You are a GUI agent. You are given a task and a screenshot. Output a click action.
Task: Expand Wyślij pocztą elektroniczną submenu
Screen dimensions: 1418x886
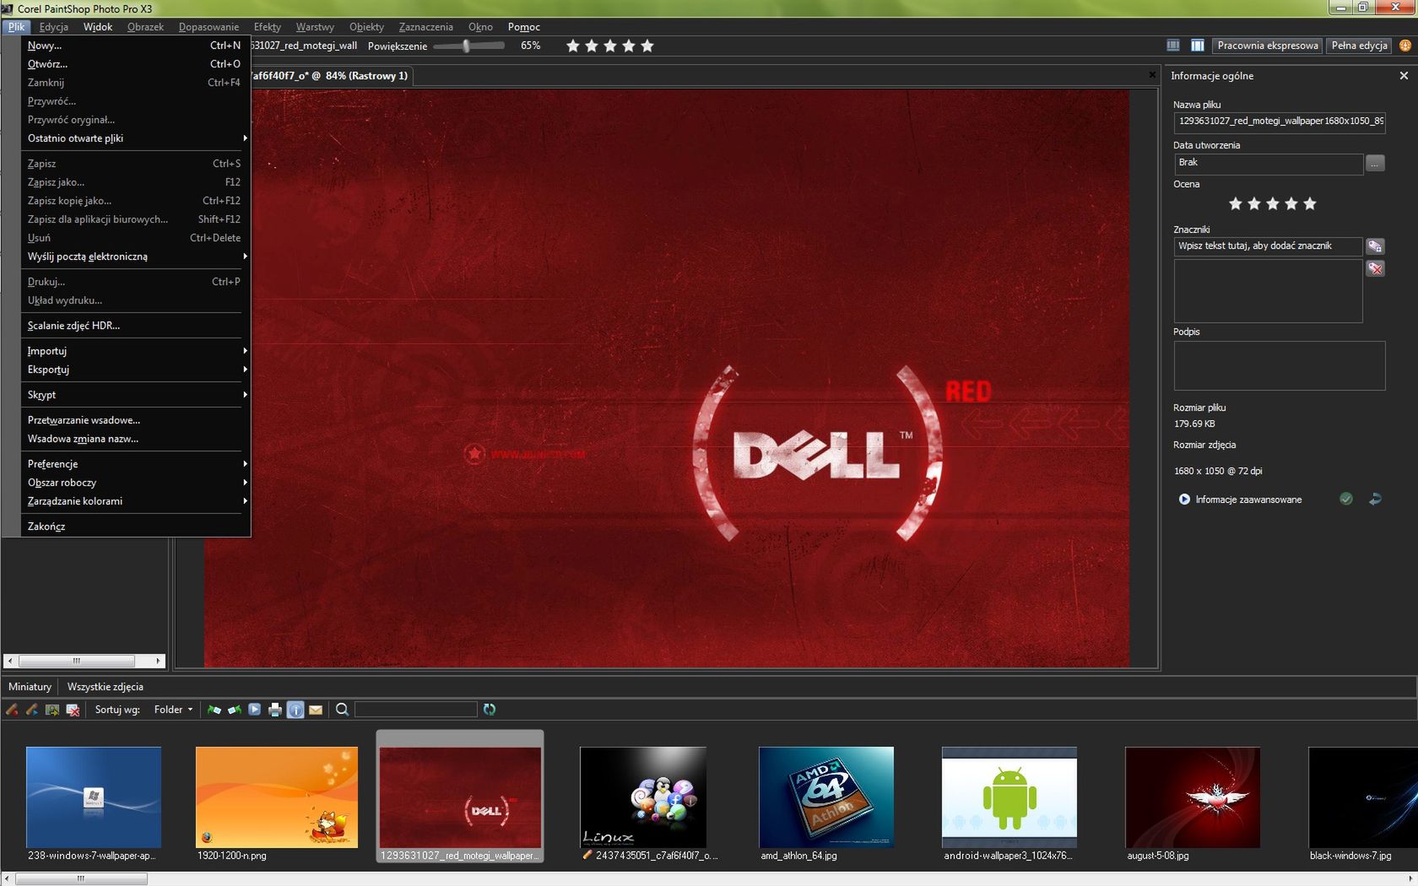[x=135, y=257]
